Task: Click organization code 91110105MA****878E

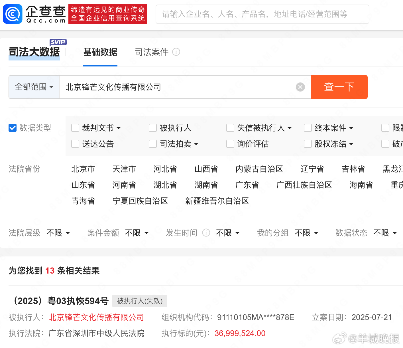Action: point(256,317)
